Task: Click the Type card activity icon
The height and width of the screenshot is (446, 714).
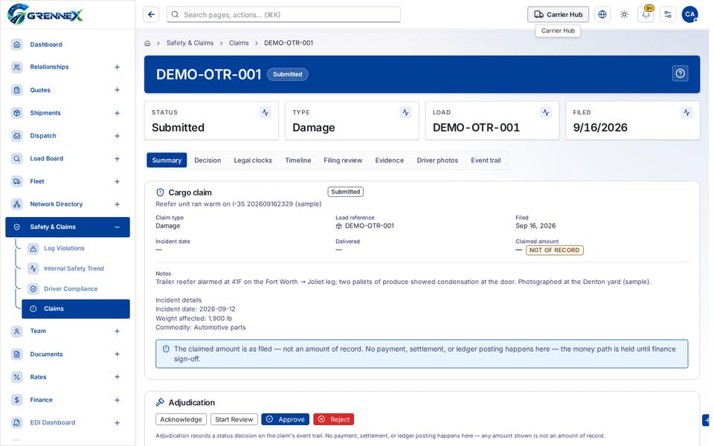Action: click(x=405, y=112)
